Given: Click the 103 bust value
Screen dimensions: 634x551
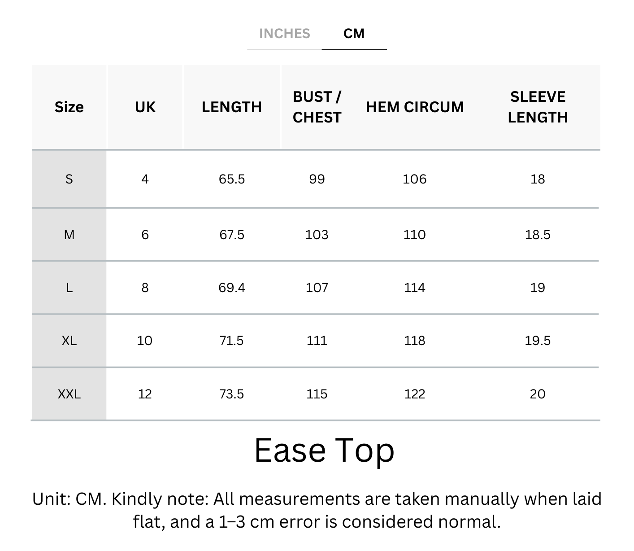Looking at the screenshot, I should [x=317, y=235].
